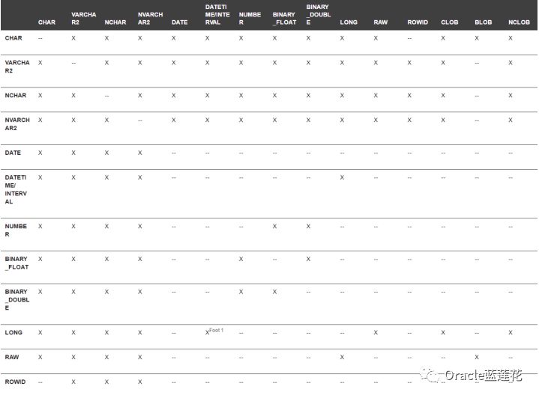Click the BINARY_DOUBLE column header

click(319, 15)
